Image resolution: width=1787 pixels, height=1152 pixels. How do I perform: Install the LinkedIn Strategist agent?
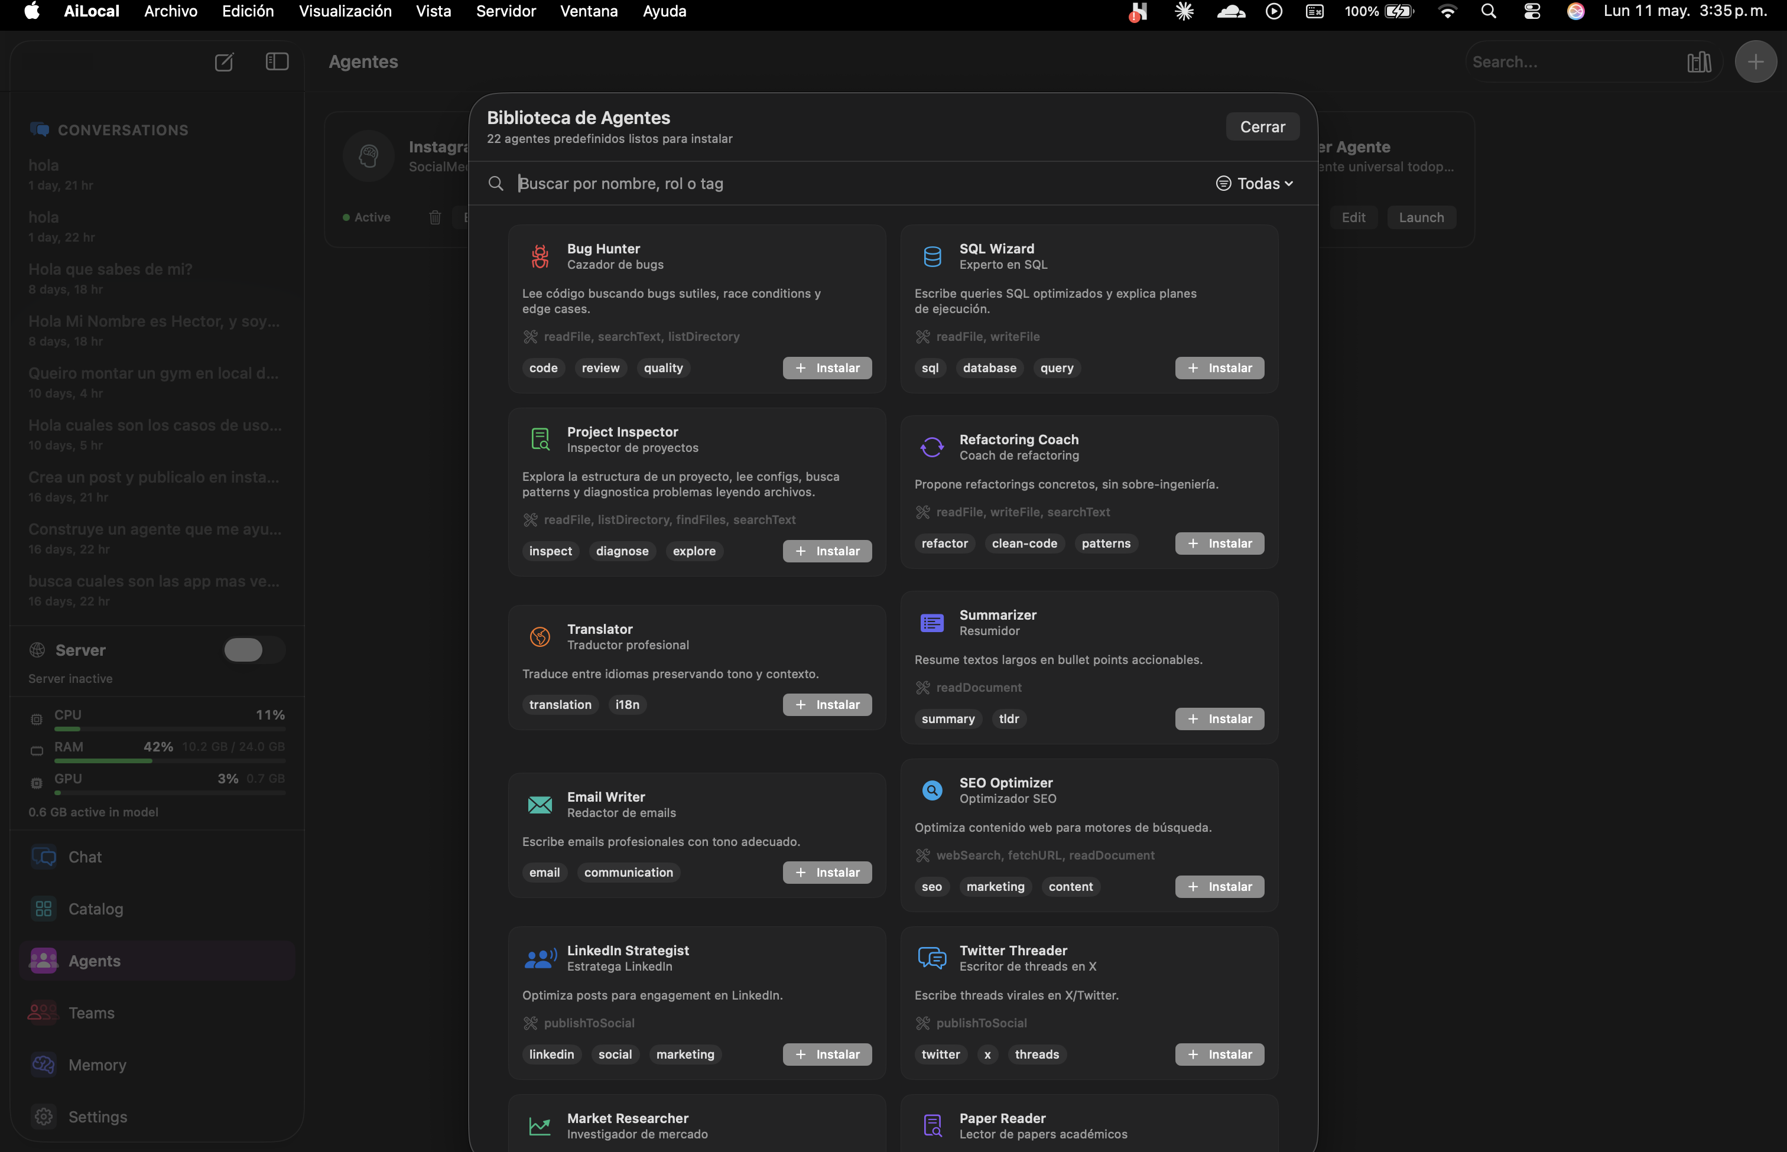[x=827, y=1054]
